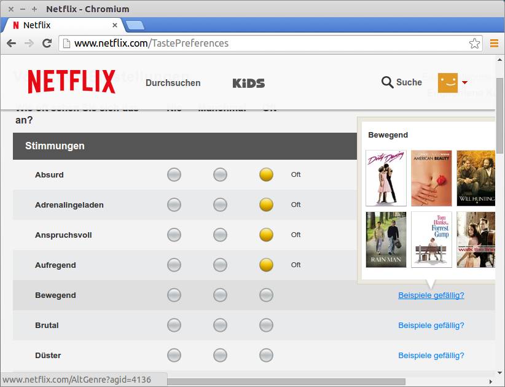Open the American Beauty poster
Screen dimensions: 505x387
pyautogui.click(x=431, y=178)
